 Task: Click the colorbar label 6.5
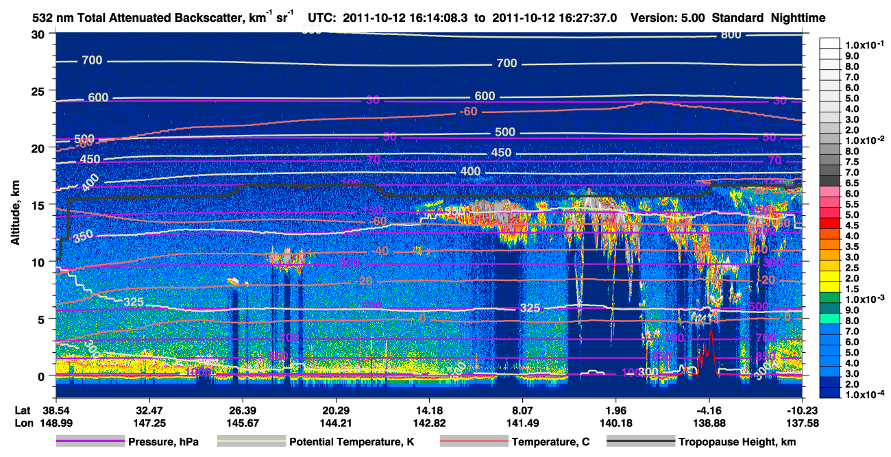[853, 184]
